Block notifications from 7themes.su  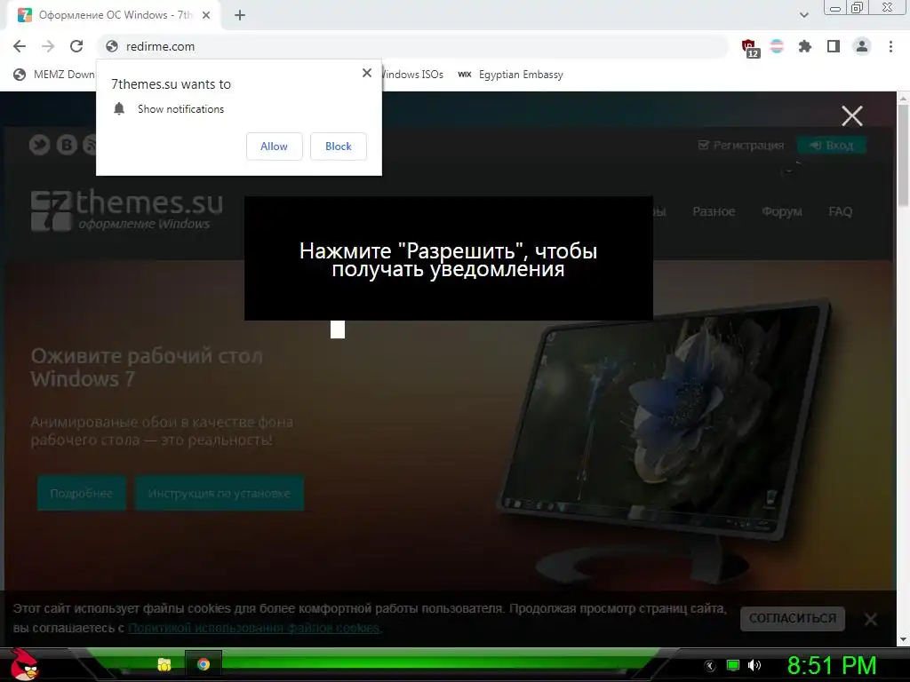[339, 147]
